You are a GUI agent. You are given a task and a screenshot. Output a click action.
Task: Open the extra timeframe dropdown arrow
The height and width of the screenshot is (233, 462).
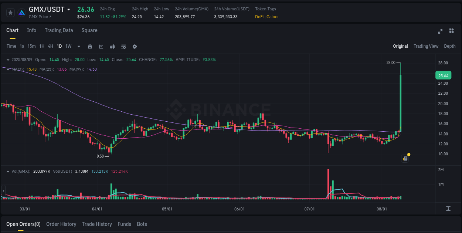[78, 47]
